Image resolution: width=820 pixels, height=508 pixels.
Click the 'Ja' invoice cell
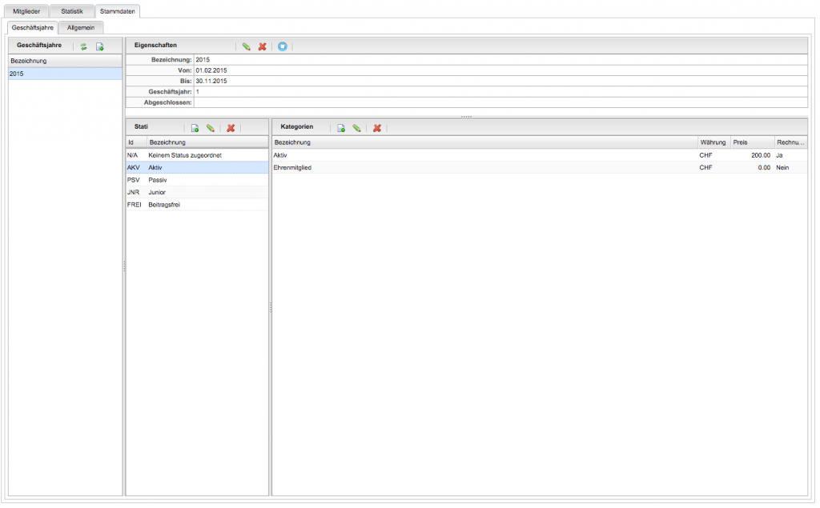[790, 155]
